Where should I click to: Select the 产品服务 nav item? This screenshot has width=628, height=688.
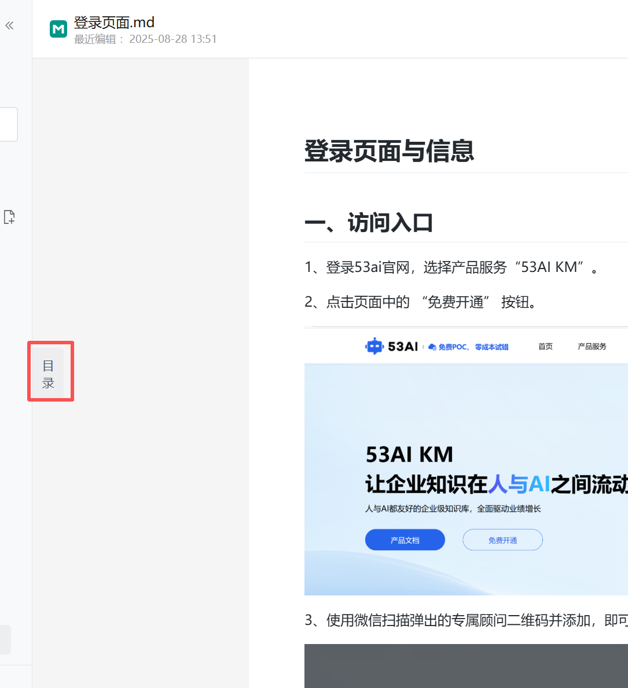[x=592, y=347]
